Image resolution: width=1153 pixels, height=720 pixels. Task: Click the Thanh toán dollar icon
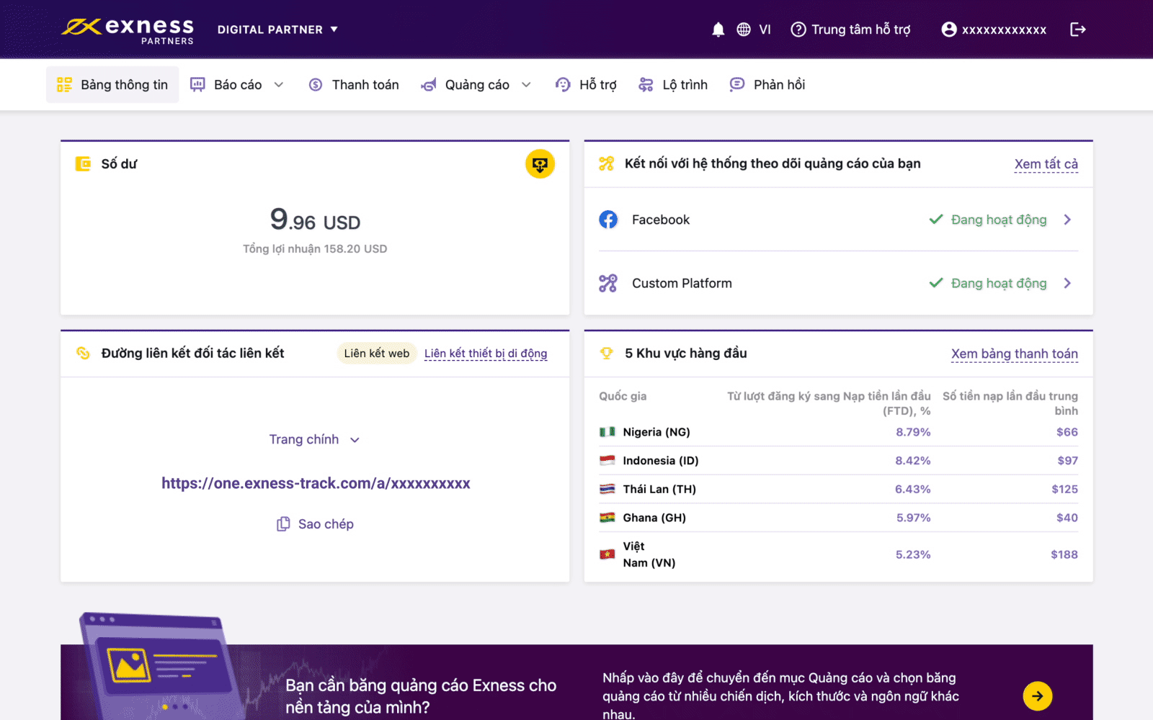(x=316, y=85)
